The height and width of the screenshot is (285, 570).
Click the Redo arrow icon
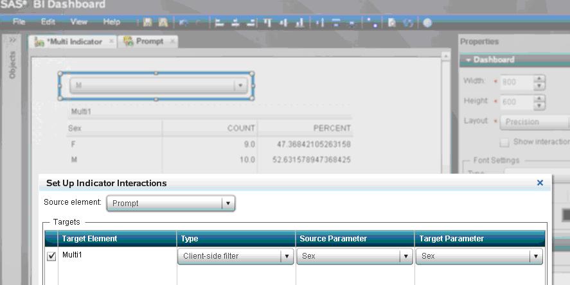click(x=199, y=23)
